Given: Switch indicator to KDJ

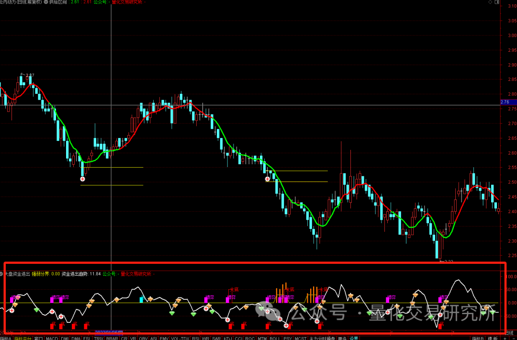Looking at the screenshot, I should coord(227,339).
